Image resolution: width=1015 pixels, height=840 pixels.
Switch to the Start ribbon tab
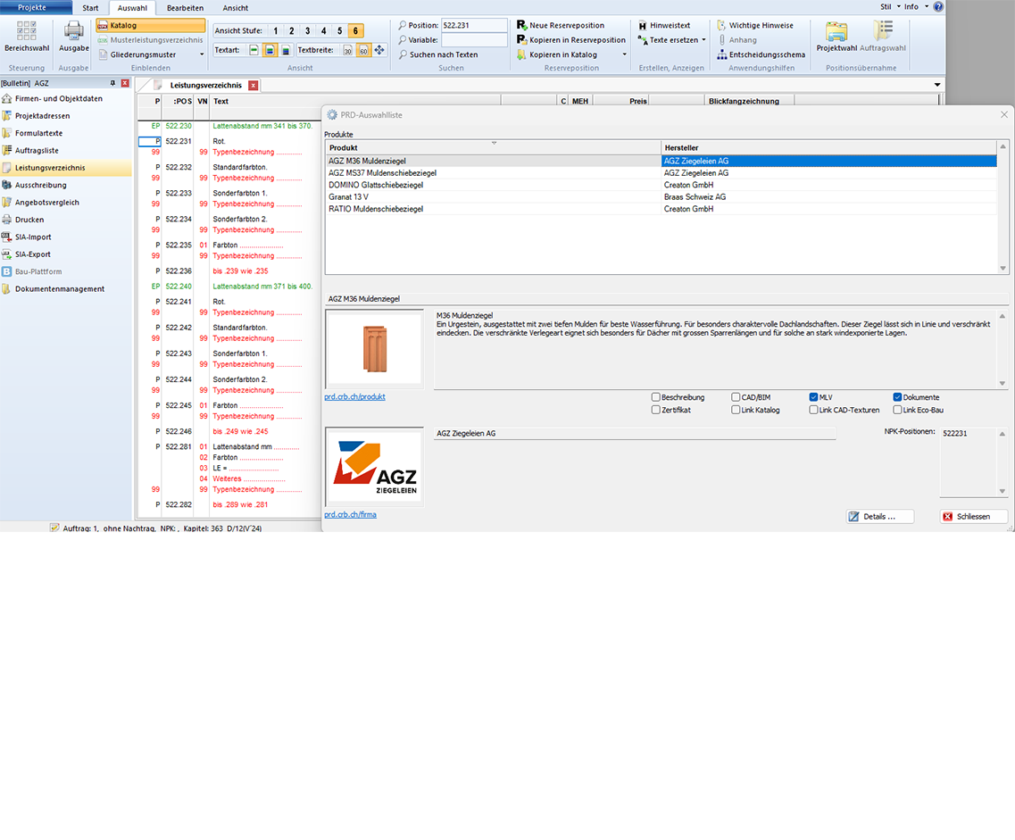(x=91, y=8)
